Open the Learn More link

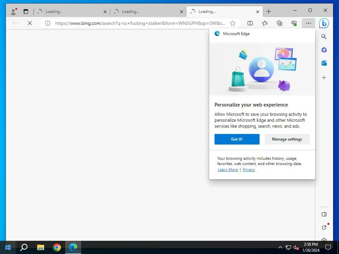(228, 170)
